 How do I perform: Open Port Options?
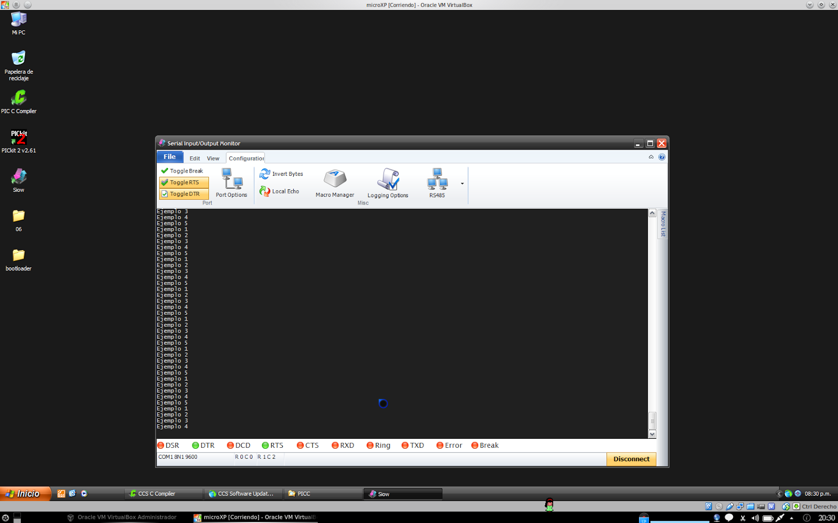click(x=231, y=183)
